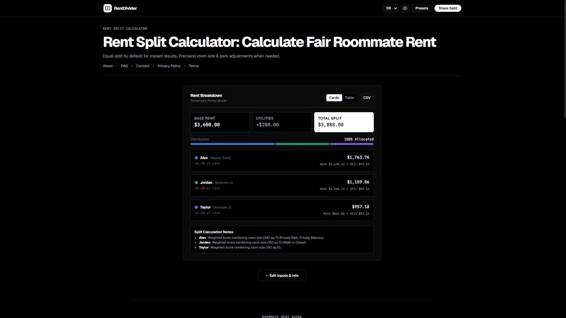This screenshot has height=318, width=566.
Task: Click the '(Master Suite)' room label
Action: tap(221, 158)
